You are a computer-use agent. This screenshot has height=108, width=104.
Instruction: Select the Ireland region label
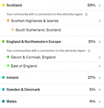click(12, 77)
